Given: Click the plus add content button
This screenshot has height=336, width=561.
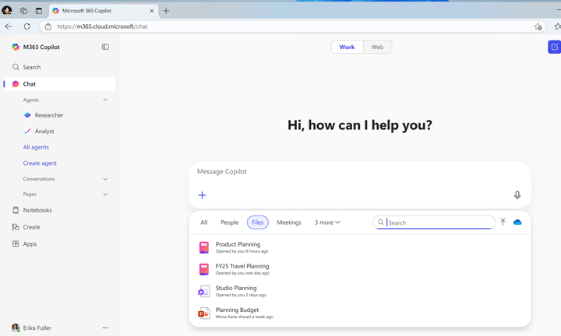Looking at the screenshot, I should point(202,195).
